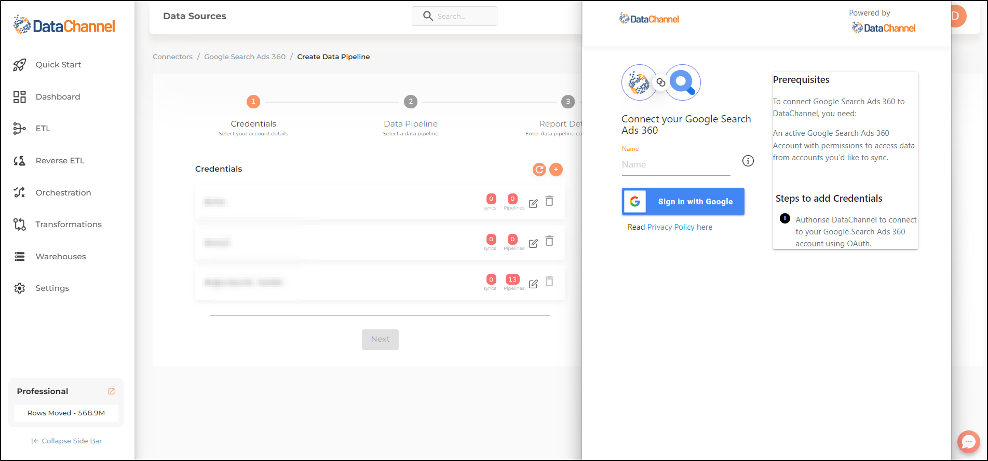The height and width of the screenshot is (461, 988).
Task: Focus the top Search box
Action: coord(454,16)
